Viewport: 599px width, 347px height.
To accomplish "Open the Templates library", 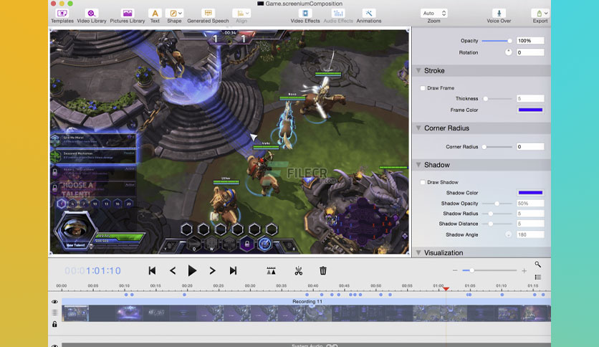I will pyautogui.click(x=62, y=16).
